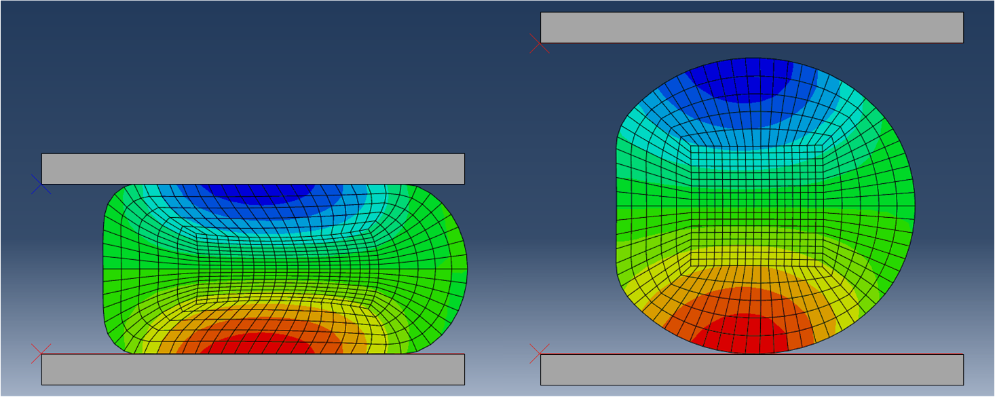Select the lower gray plate of the left model
Viewport: 995px width, 397px height.
tap(253, 369)
